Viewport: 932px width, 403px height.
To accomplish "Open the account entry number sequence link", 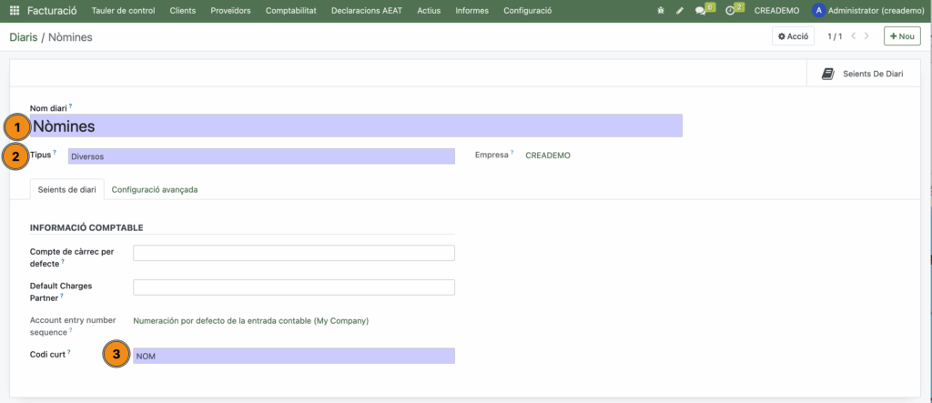I will tap(250, 320).
